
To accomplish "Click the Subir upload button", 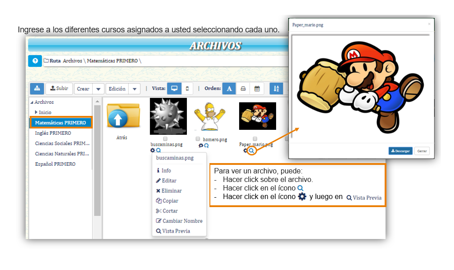I will pos(59,89).
